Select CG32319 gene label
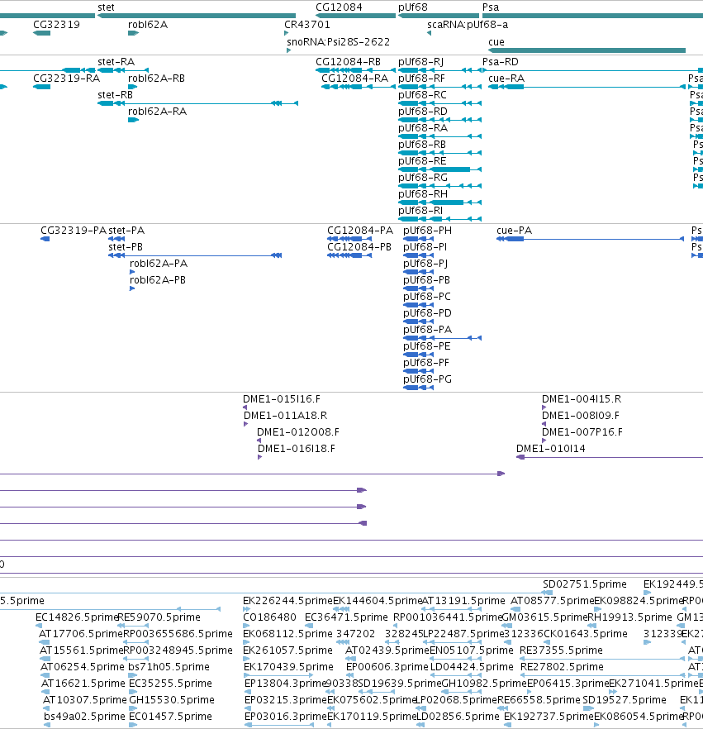 56,25
